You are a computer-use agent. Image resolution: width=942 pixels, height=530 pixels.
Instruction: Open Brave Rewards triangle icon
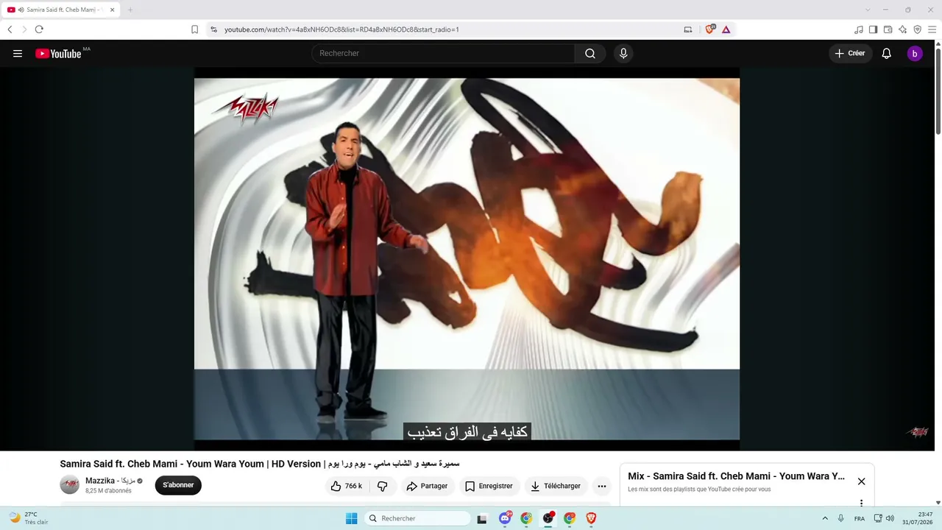(726, 29)
